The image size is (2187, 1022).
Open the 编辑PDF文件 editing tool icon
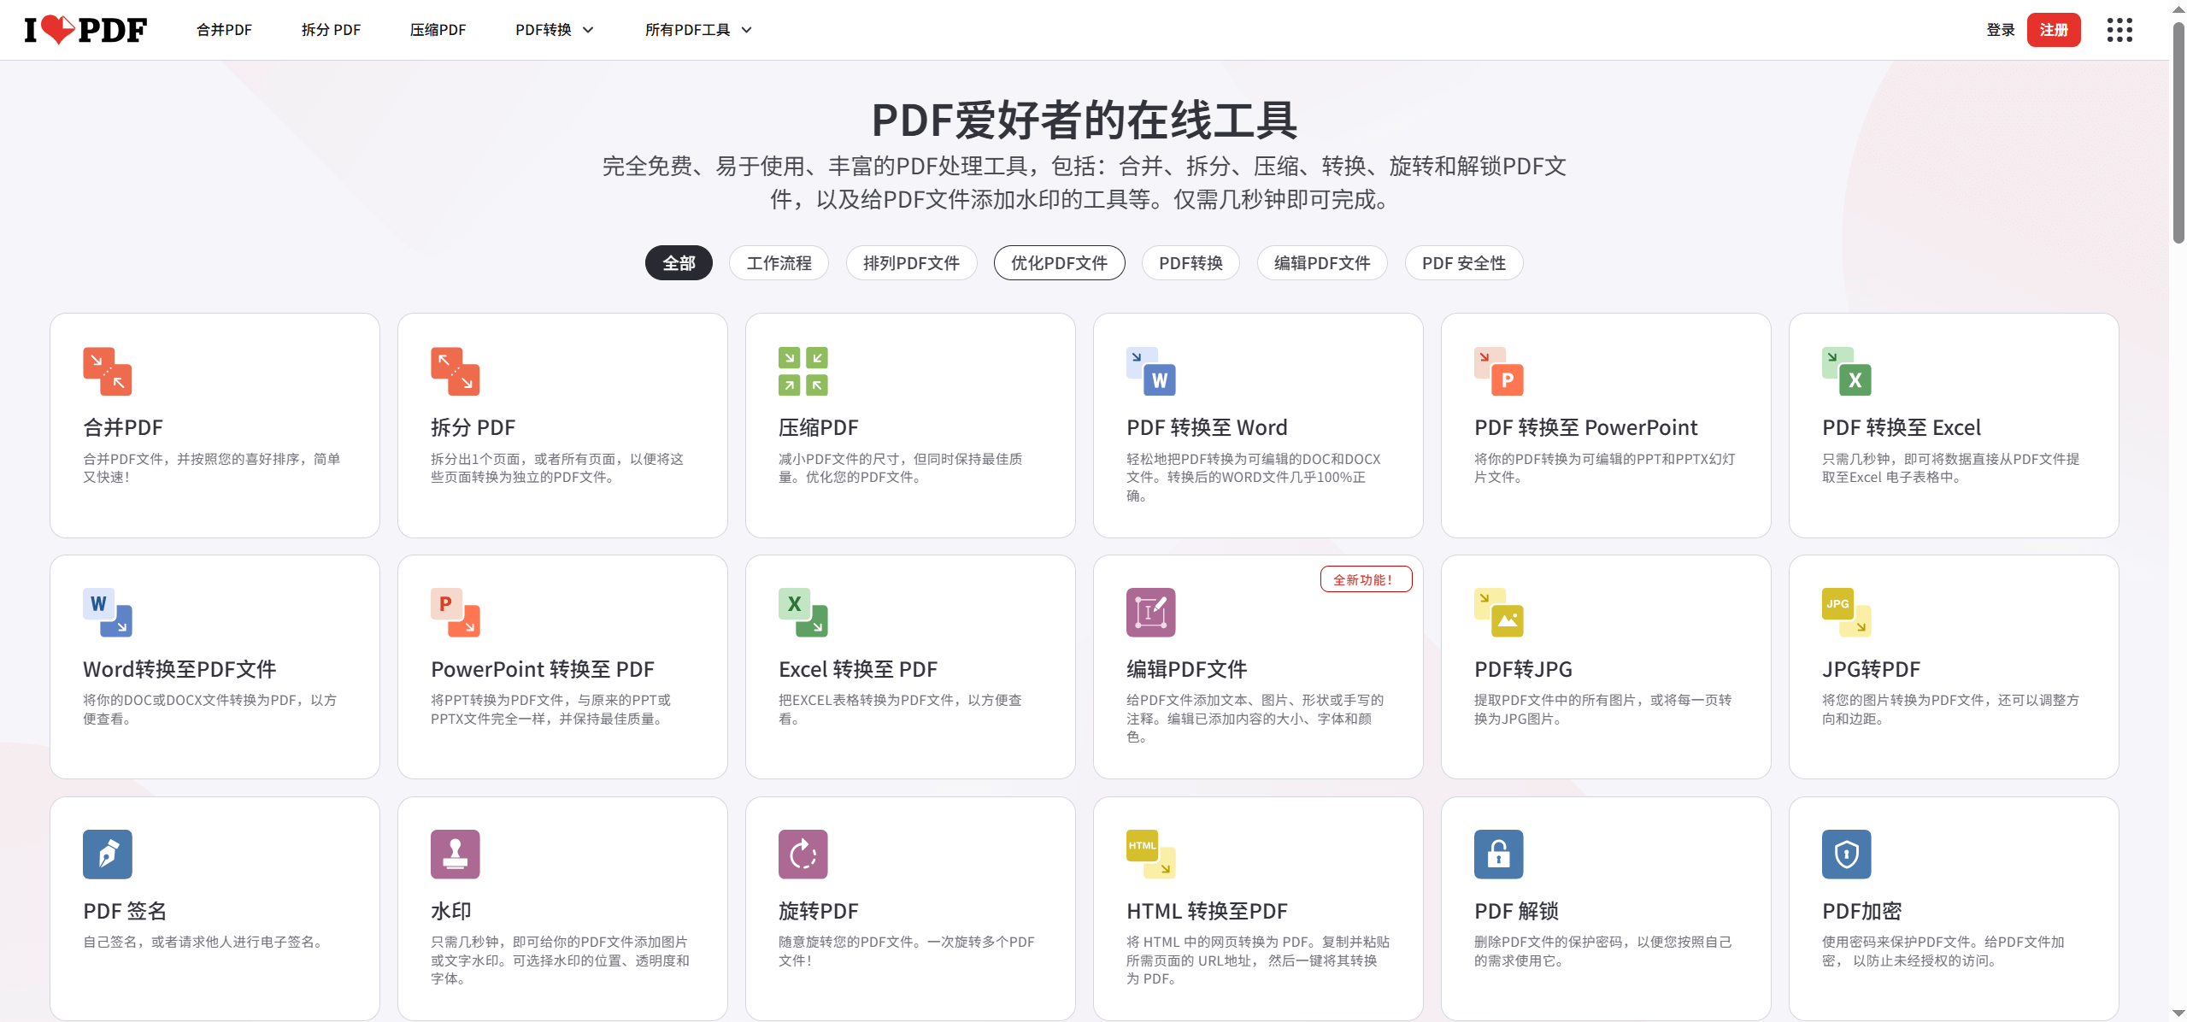[x=1149, y=612]
